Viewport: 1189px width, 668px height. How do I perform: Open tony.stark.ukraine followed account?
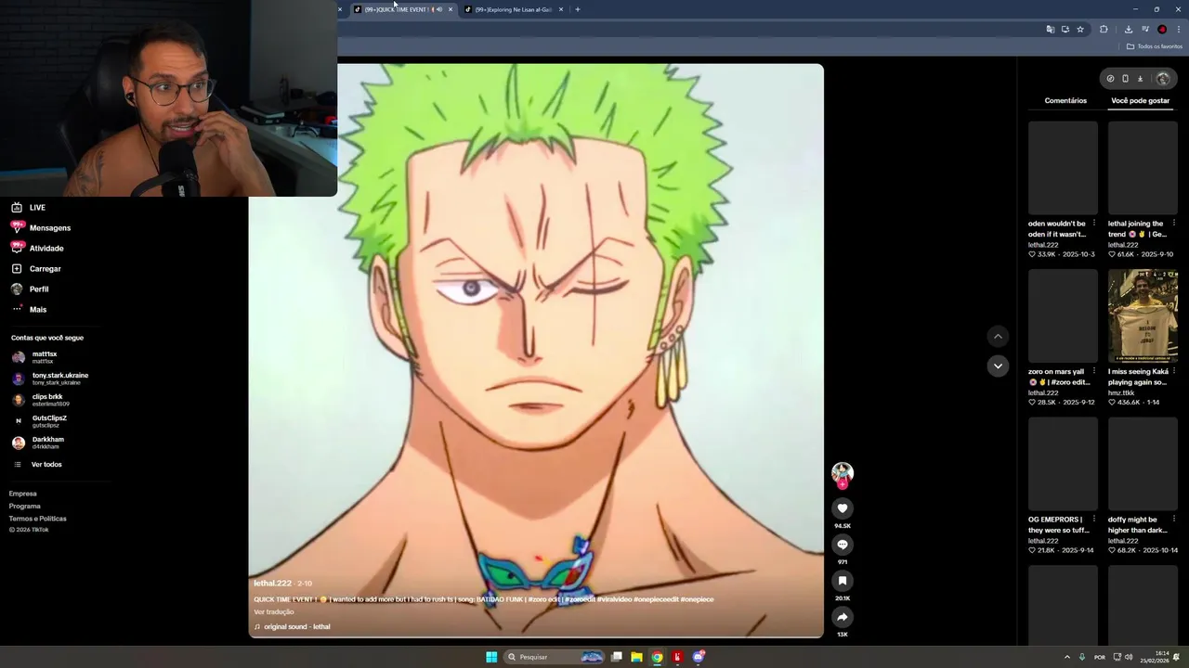pos(51,379)
